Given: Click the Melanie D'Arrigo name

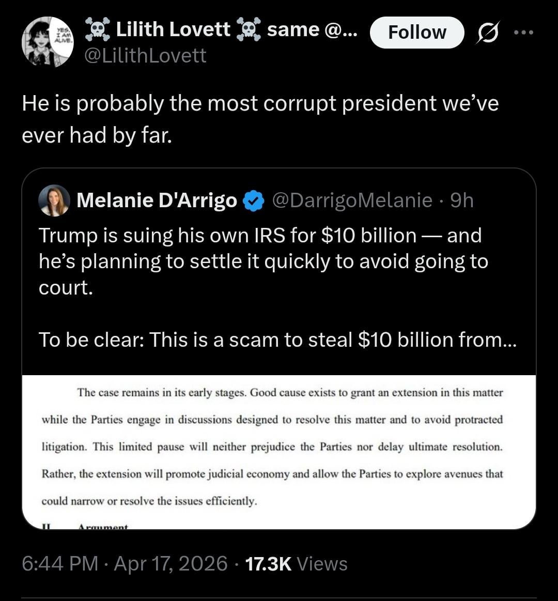Looking at the screenshot, I should (157, 200).
